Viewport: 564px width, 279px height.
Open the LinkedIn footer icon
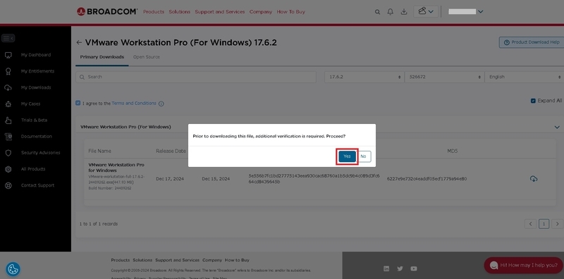pos(386,268)
